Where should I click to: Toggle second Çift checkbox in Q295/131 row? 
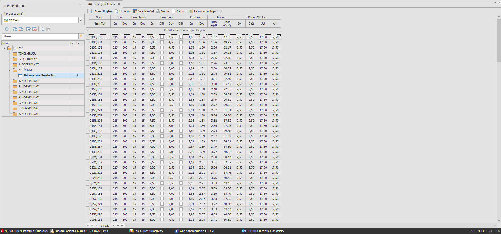(181, 220)
